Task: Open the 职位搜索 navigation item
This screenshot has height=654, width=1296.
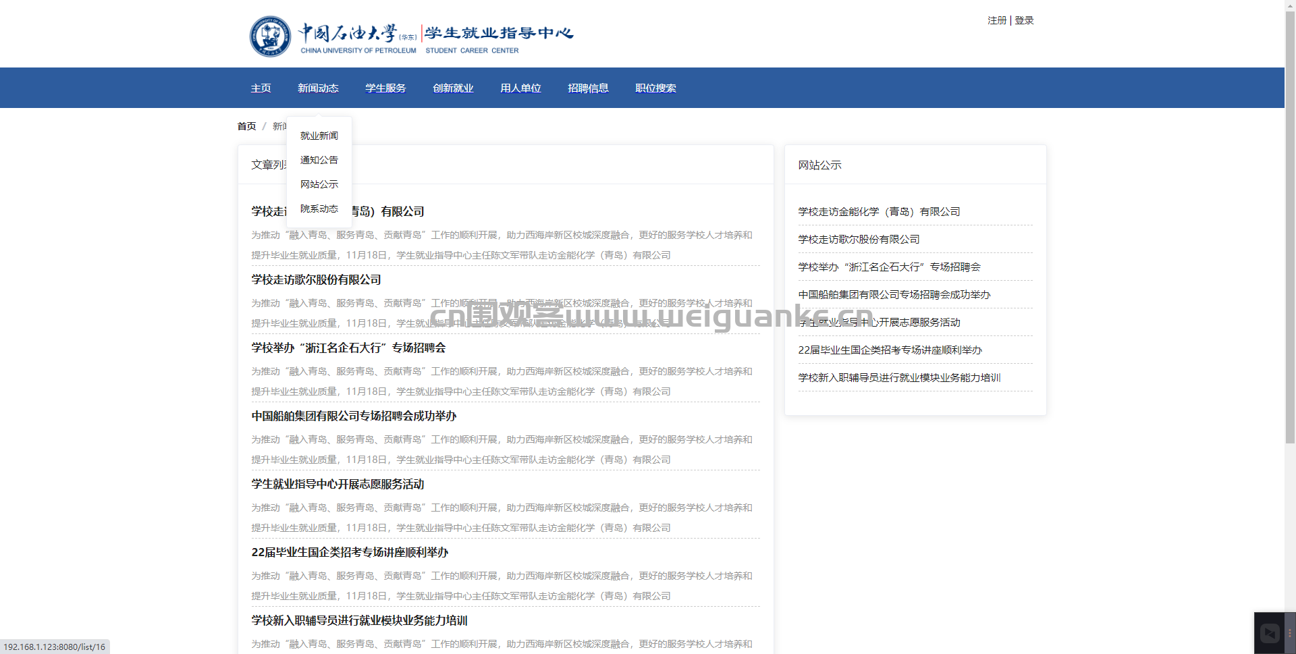Action: (x=655, y=88)
